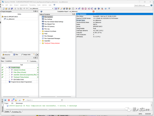The width and height of the screenshot is (154, 116).
Task: Switch to the Processing (75) messages tab
Action: point(16,112)
